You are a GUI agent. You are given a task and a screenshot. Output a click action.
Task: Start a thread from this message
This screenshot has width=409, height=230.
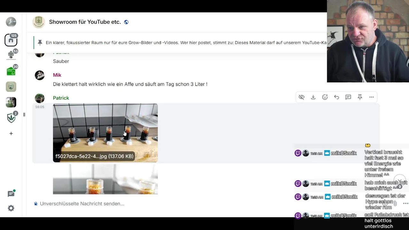348,97
